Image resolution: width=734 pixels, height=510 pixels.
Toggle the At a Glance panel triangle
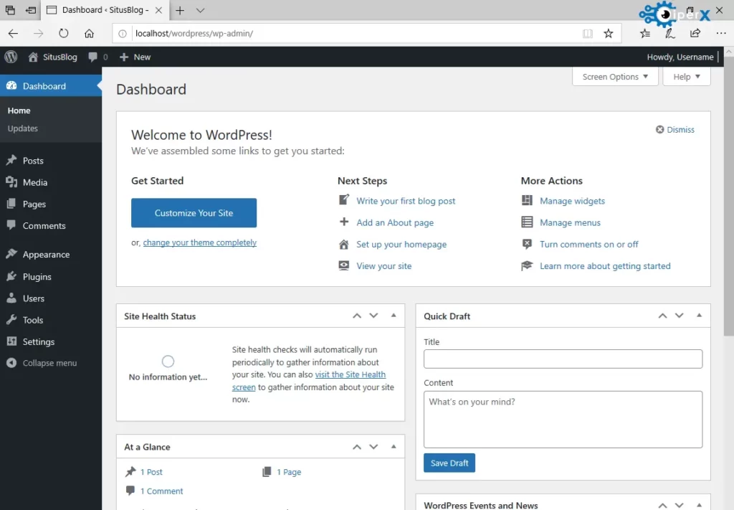[x=394, y=447]
